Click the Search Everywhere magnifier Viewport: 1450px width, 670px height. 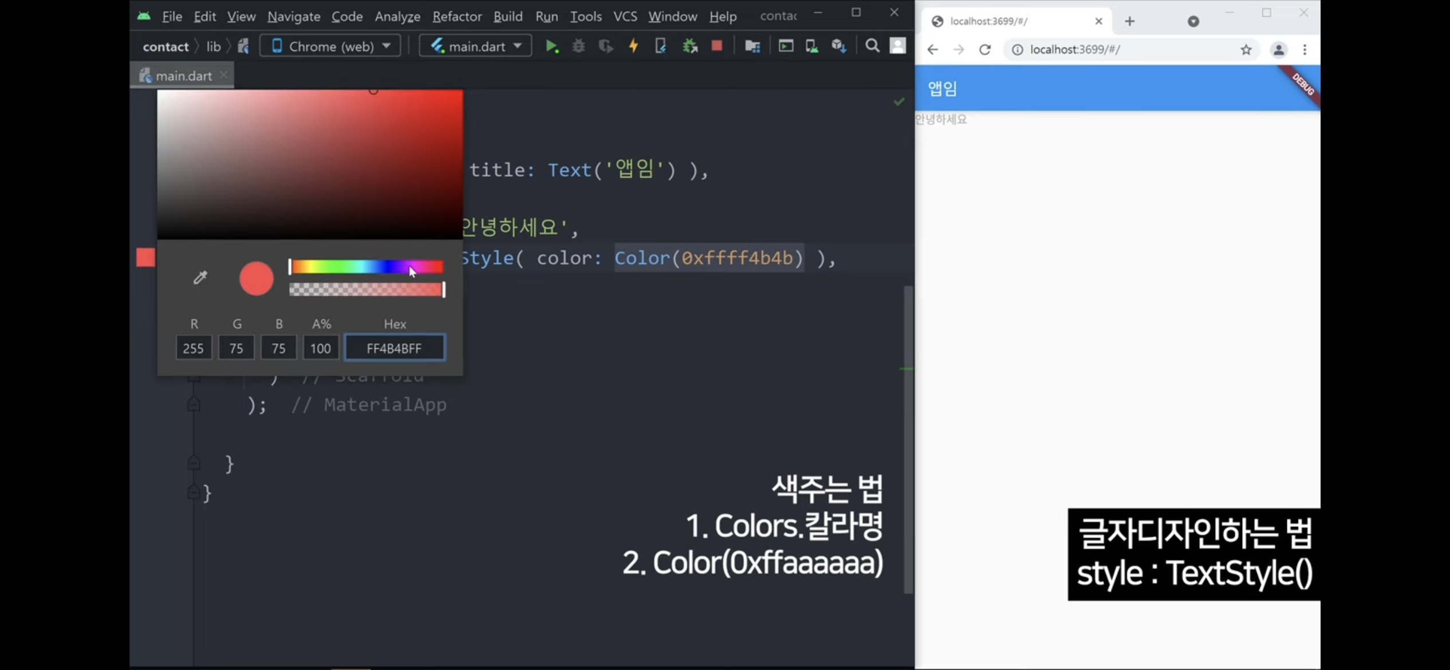point(872,46)
